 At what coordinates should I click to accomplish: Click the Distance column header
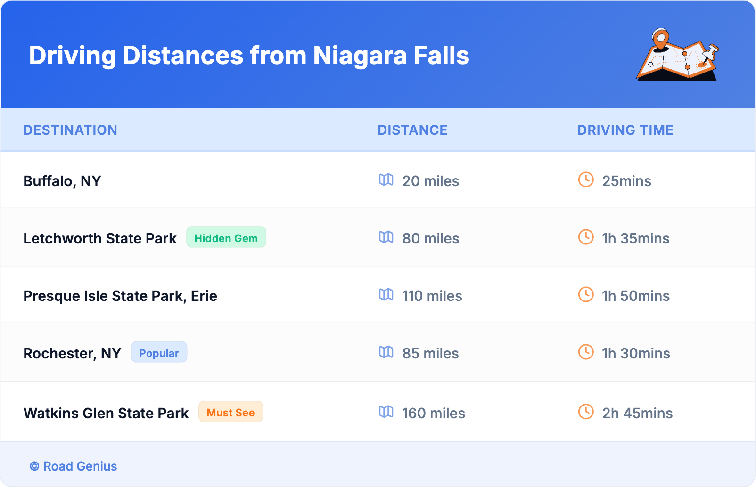412,130
